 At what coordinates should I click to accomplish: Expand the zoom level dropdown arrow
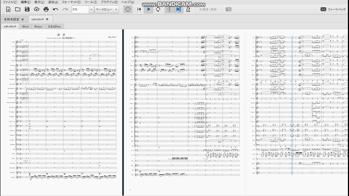(x=91, y=9)
